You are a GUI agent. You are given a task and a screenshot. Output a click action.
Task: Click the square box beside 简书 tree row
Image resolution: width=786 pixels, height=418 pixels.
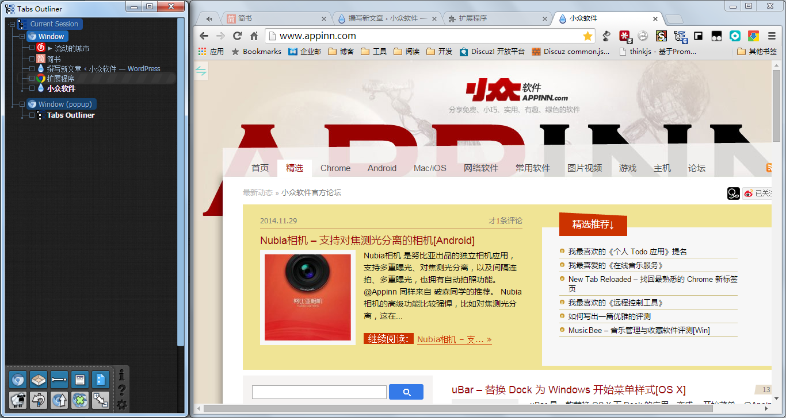(32, 59)
